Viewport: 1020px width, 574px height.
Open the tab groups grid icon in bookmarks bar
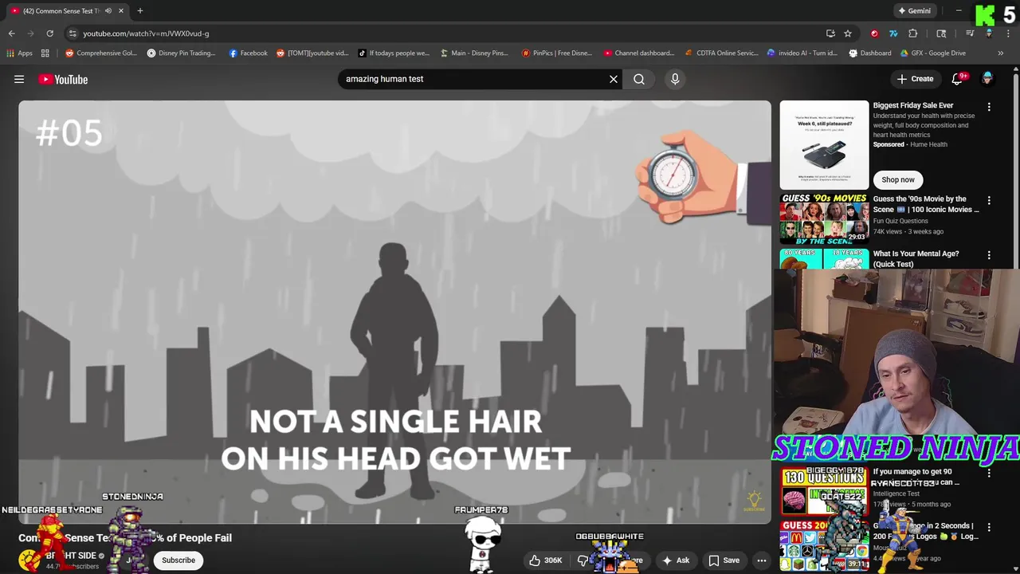click(45, 53)
